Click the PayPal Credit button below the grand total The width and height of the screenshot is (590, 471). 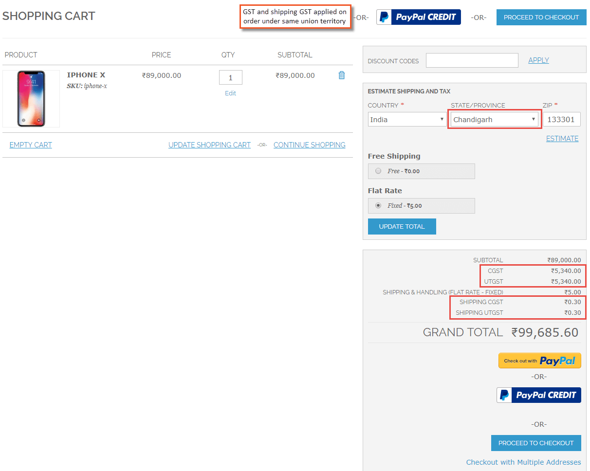539,395
